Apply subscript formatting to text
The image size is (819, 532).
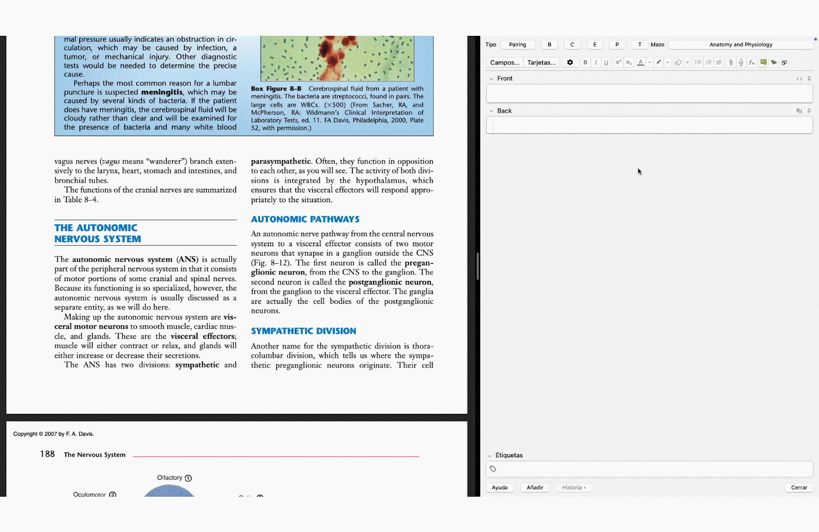click(629, 62)
